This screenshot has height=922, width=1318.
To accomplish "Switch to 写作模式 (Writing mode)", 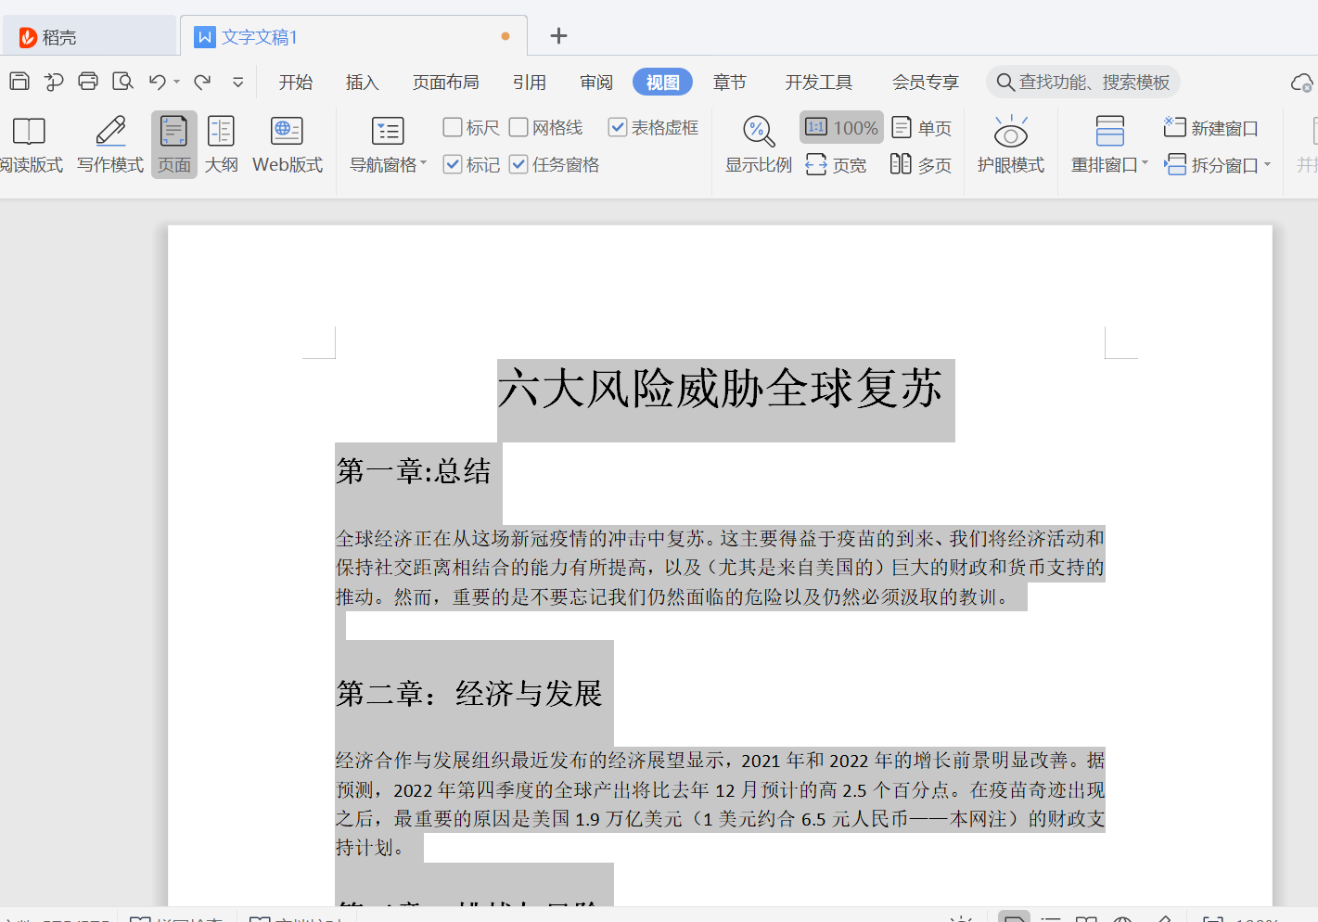I will pos(109,144).
